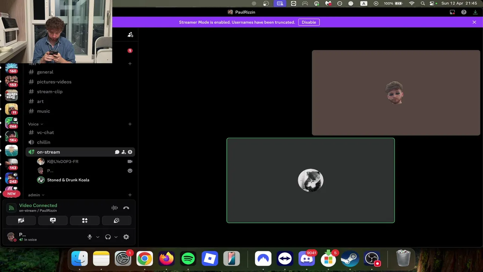Open server with 242 notifications

click(11, 178)
